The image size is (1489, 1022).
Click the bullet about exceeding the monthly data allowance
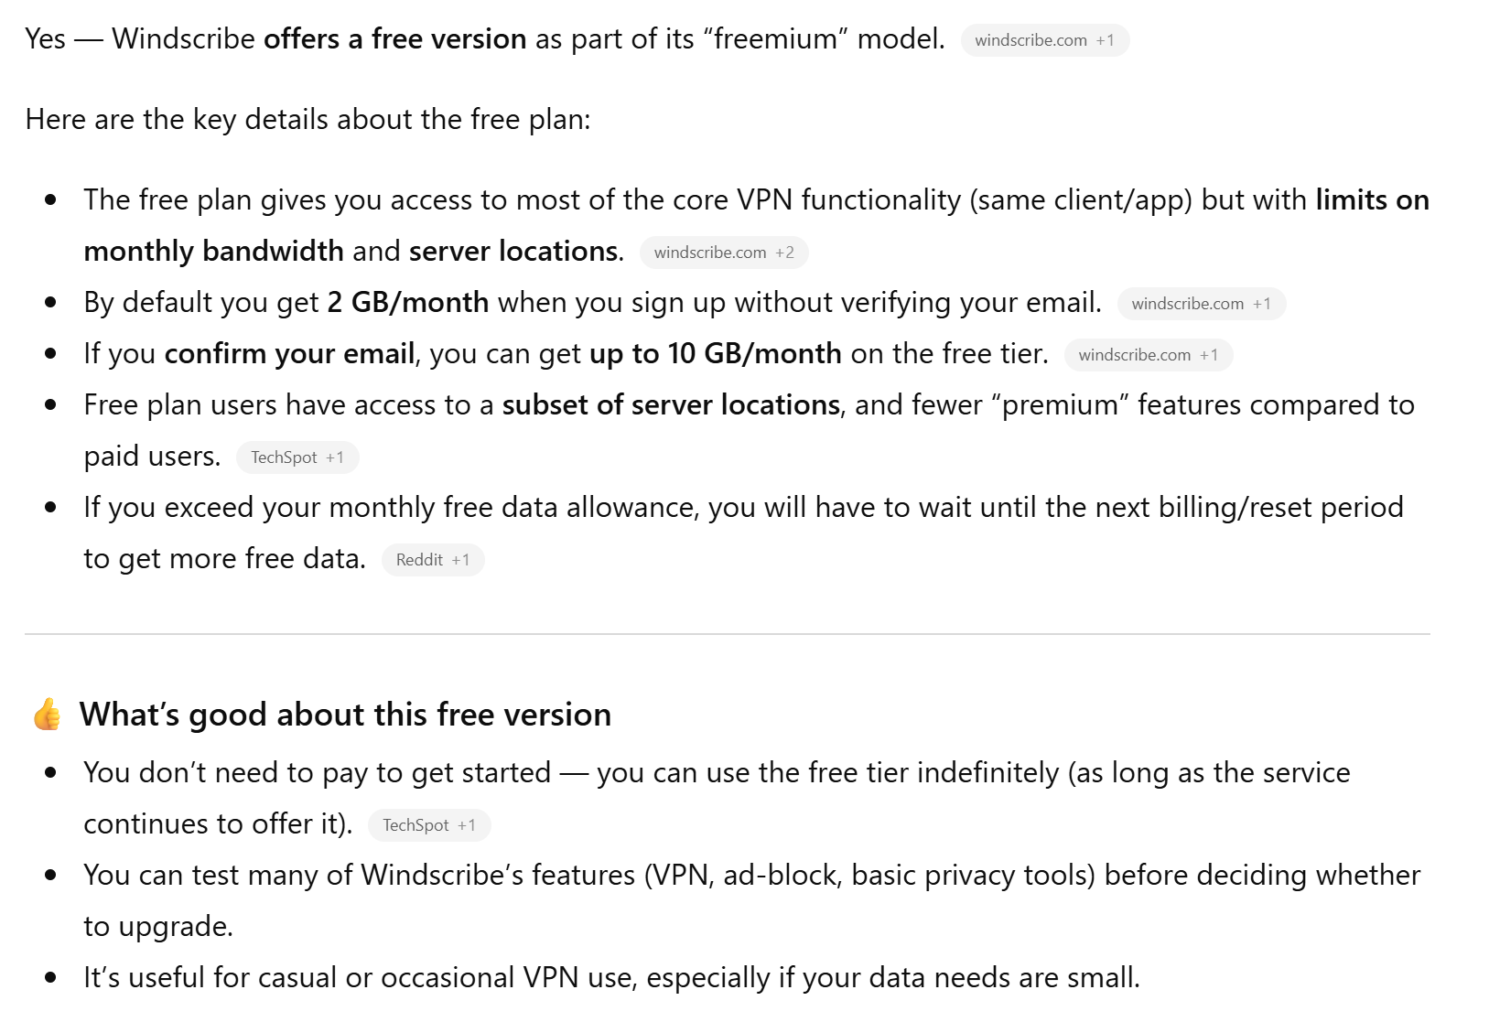click(x=742, y=508)
